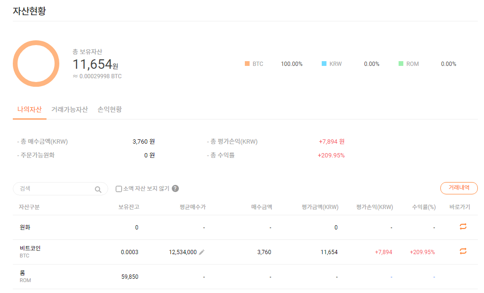Click the help question mark icon
Viewport: 484px width, 293px height.
point(175,189)
